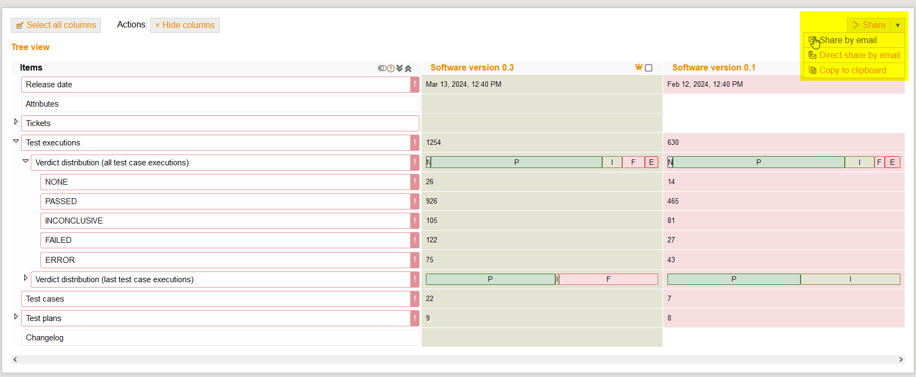Select the FAILED item label

58,240
